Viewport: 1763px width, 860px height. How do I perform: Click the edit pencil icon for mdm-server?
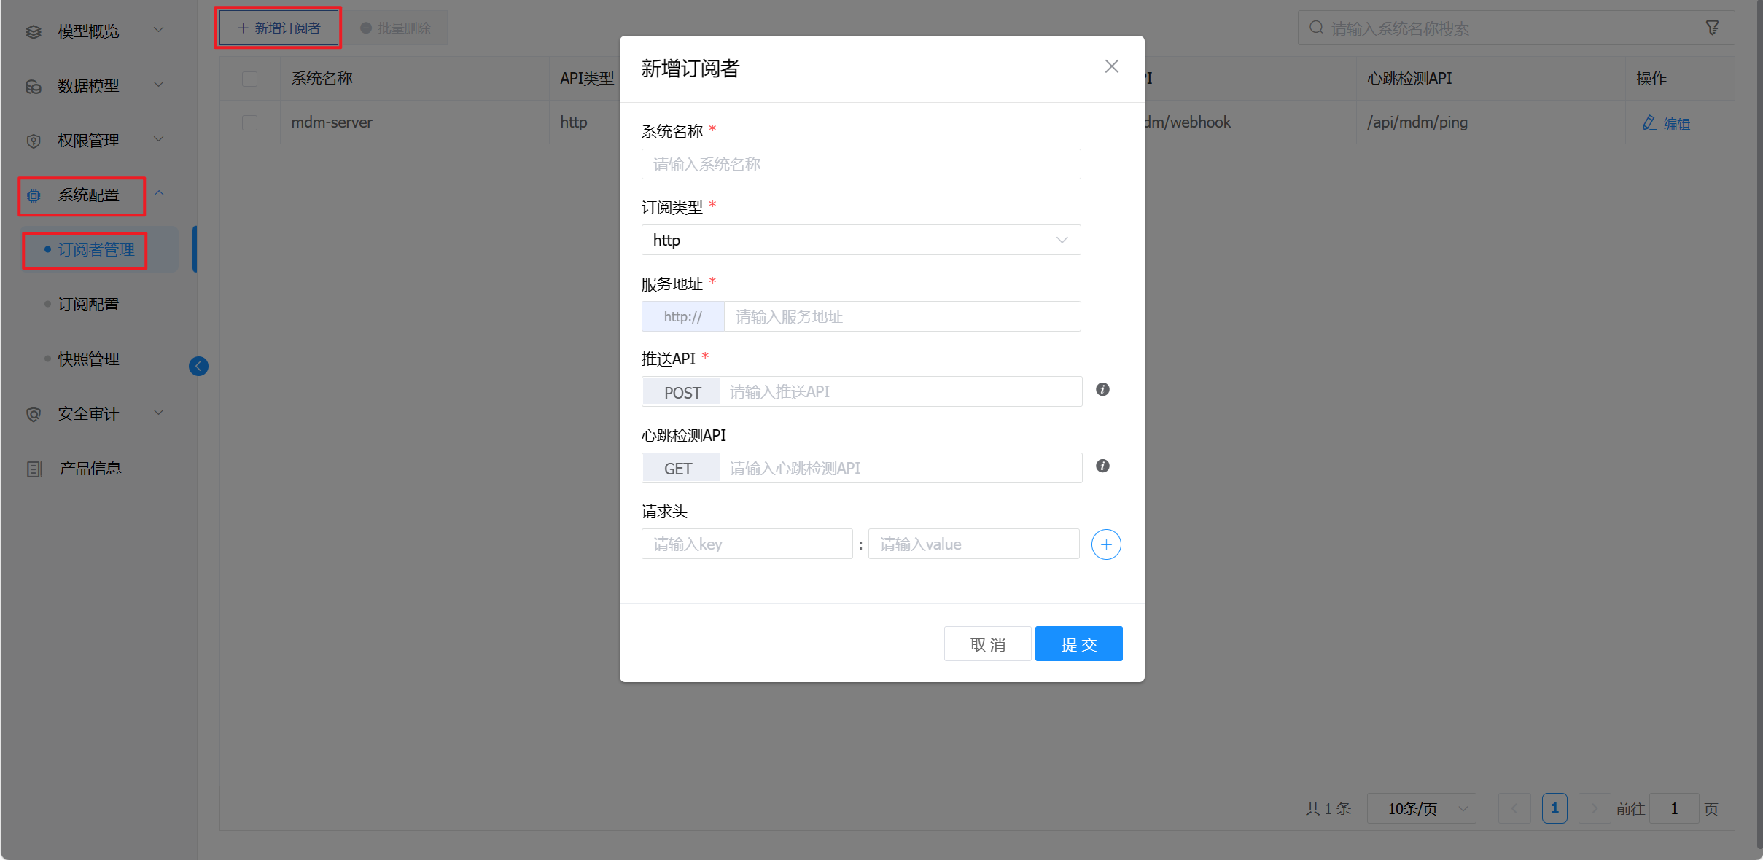1649,123
